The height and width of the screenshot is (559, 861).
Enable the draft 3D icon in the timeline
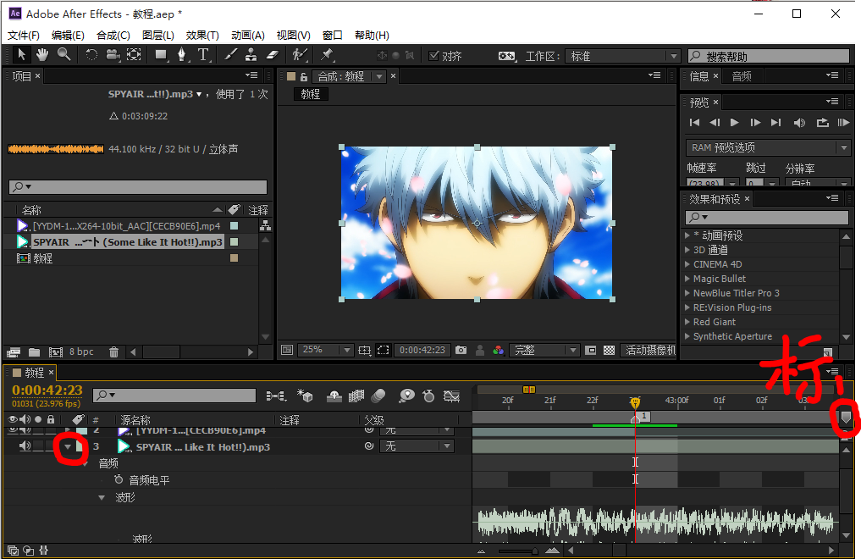click(x=305, y=396)
